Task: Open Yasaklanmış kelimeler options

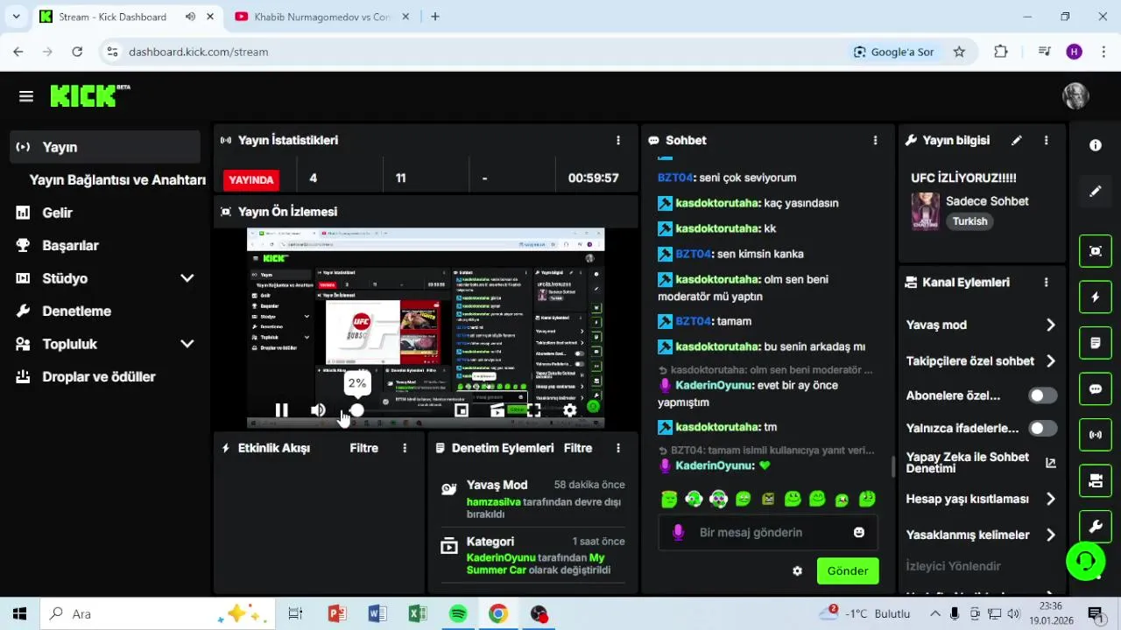Action: tap(981, 535)
